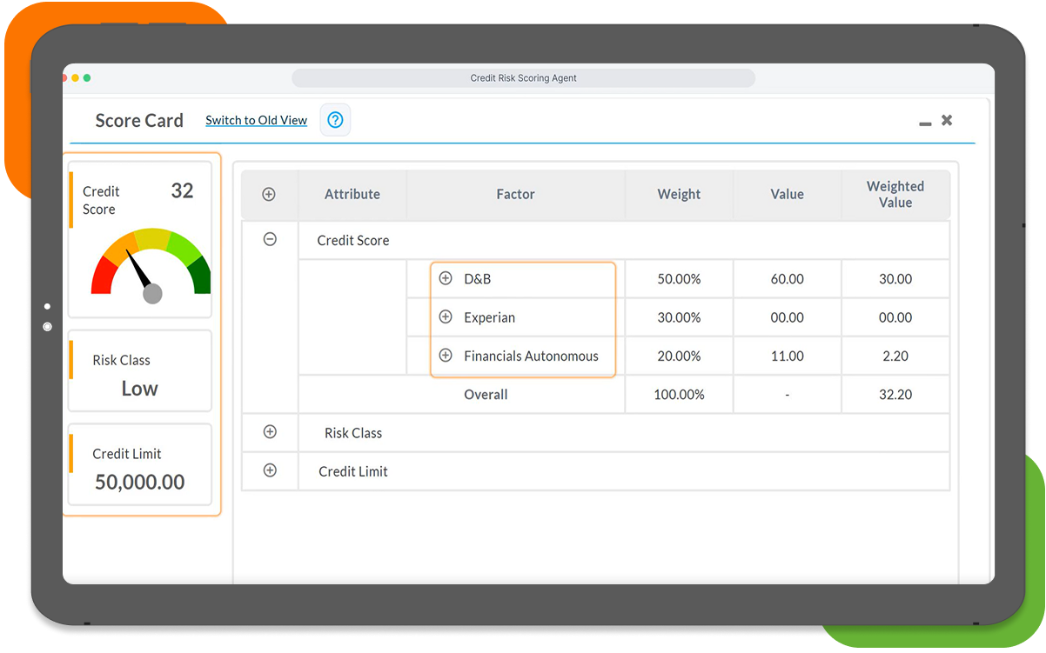Select the Risk Class Low card
The width and height of the screenshot is (1046, 653).
(x=139, y=370)
